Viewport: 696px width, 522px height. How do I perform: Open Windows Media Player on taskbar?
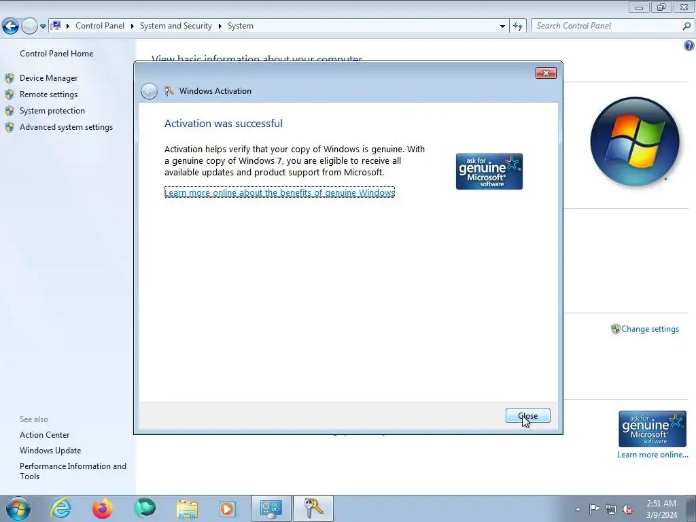[228, 508]
